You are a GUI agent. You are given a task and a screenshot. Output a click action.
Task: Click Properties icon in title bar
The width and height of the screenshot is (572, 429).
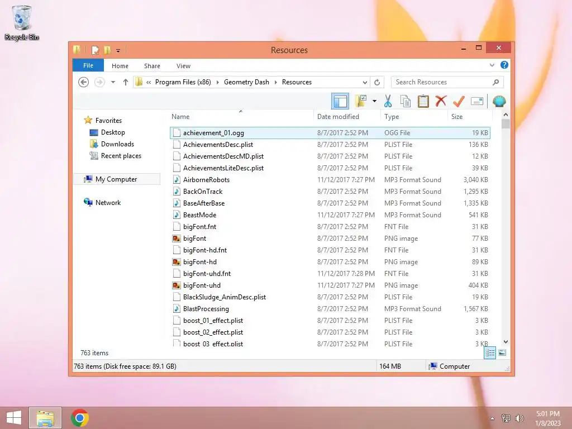click(x=95, y=50)
